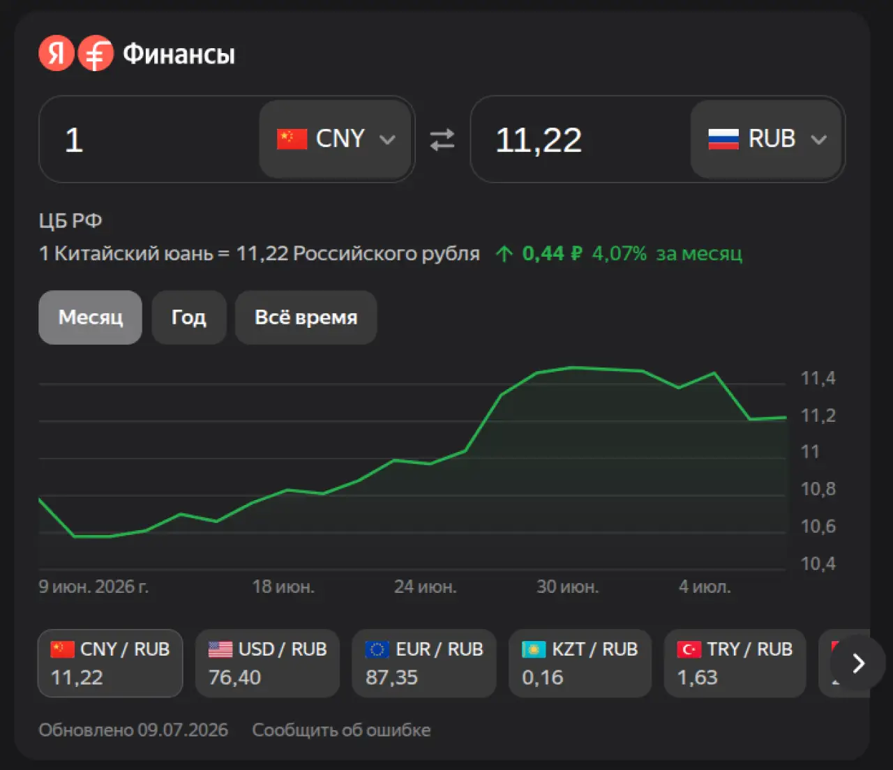Screen dimensions: 893x770
Task: Click the result amount field 11,22
Action: click(580, 139)
